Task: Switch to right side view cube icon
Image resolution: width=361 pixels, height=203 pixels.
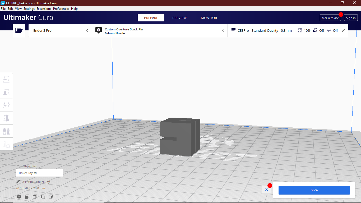Action: click(51, 196)
